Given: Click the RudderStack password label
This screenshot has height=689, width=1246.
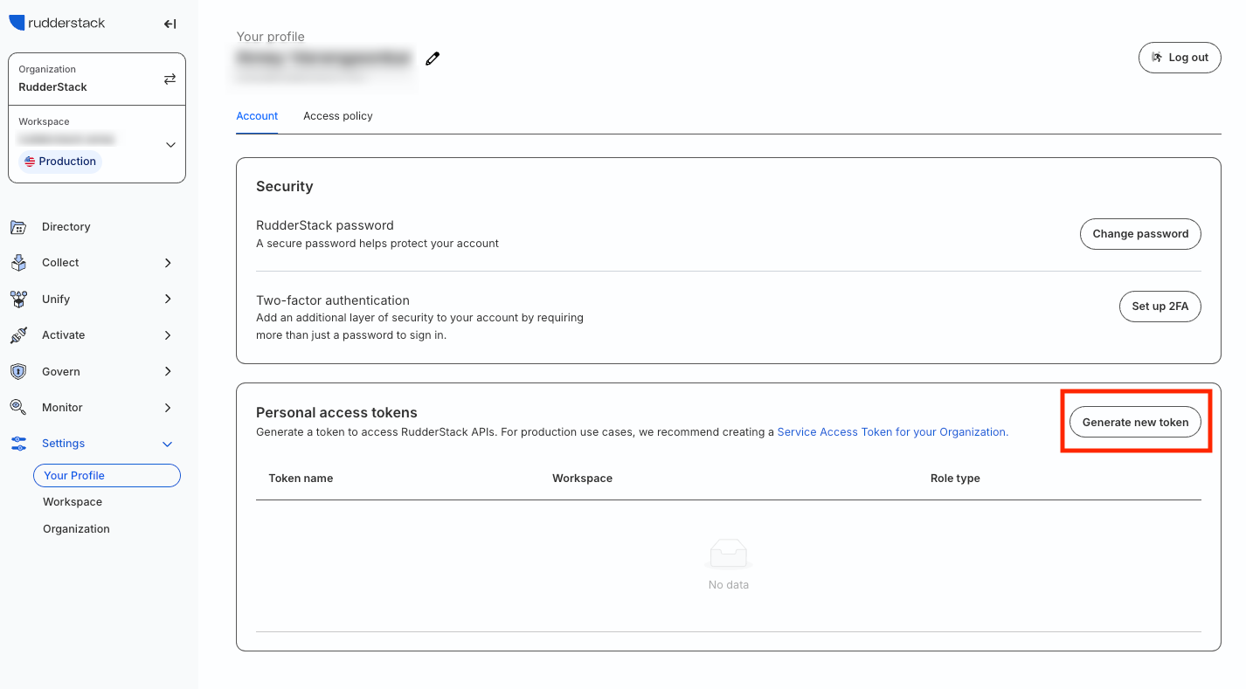Looking at the screenshot, I should 325,225.
